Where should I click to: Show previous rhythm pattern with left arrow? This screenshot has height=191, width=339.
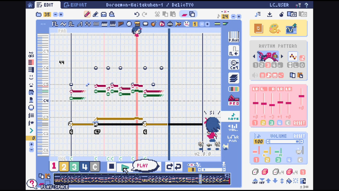pyautogui.click(x=254, y=57)
